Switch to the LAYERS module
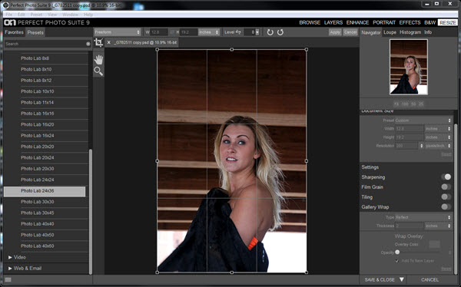 333,22
